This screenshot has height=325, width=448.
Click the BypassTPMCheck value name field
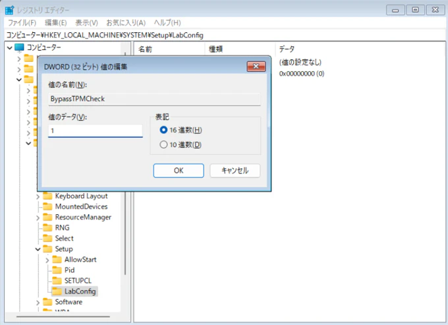click(154, 99)
